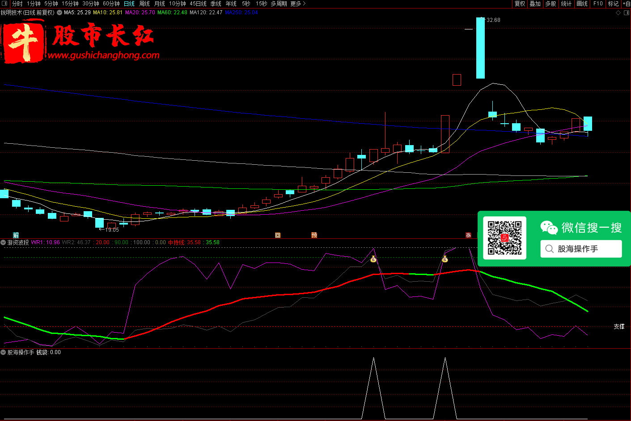
Task: Click the 支撑 support label
Action: [619, 327]
